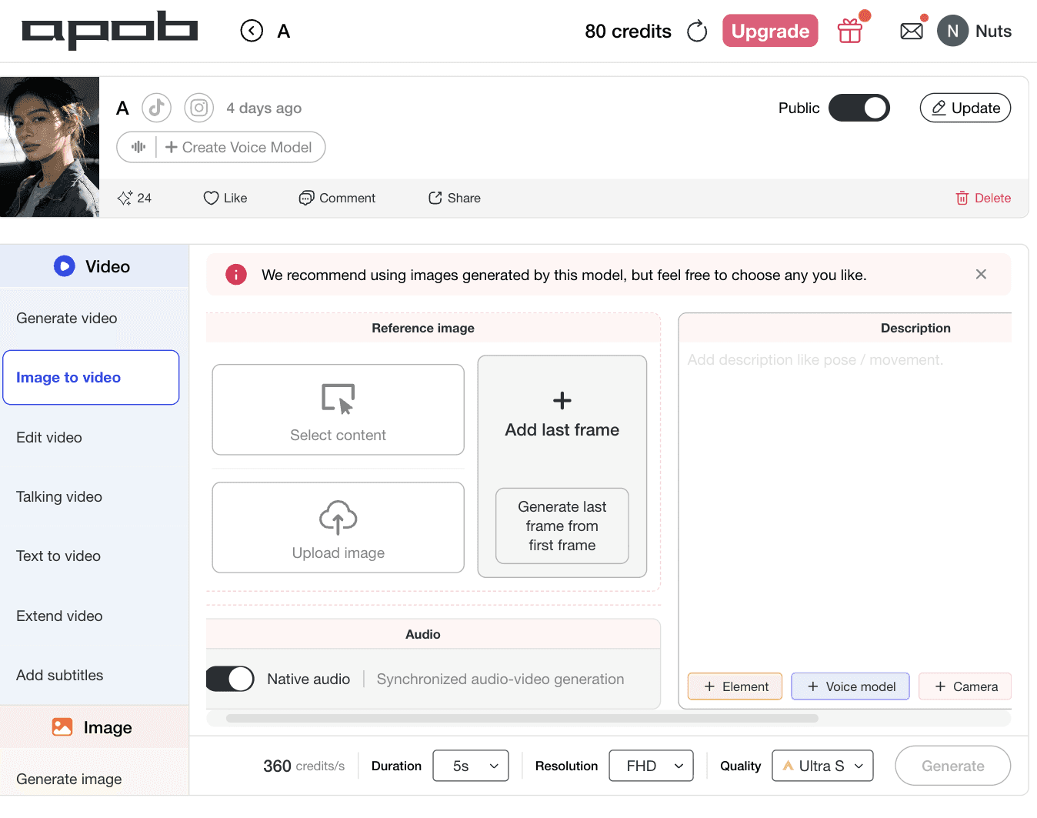Open Talking video option
Image resolution: width=1037 pixels, height=818 pixels.
[x=91, y=497]
